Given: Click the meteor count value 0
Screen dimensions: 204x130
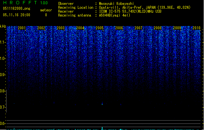Looking at the screenshot, I should (46, 15).
